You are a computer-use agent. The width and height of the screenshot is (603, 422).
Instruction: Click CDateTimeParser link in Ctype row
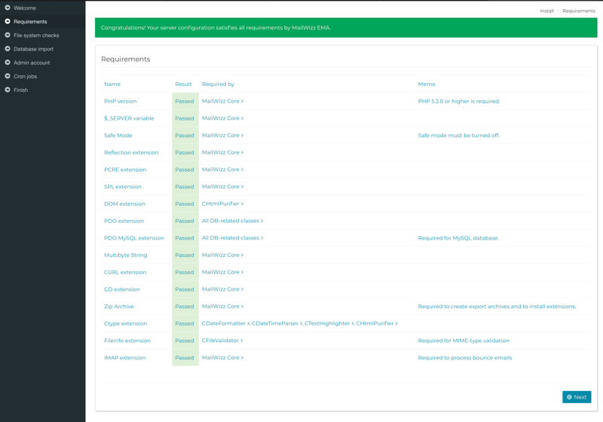(x=277, y=323)
